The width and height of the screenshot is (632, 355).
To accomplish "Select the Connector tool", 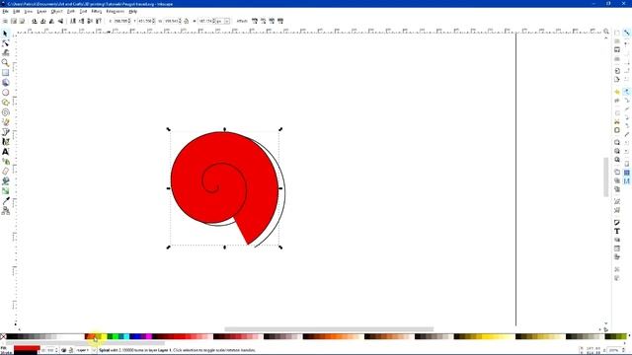I will click(5, 211).
